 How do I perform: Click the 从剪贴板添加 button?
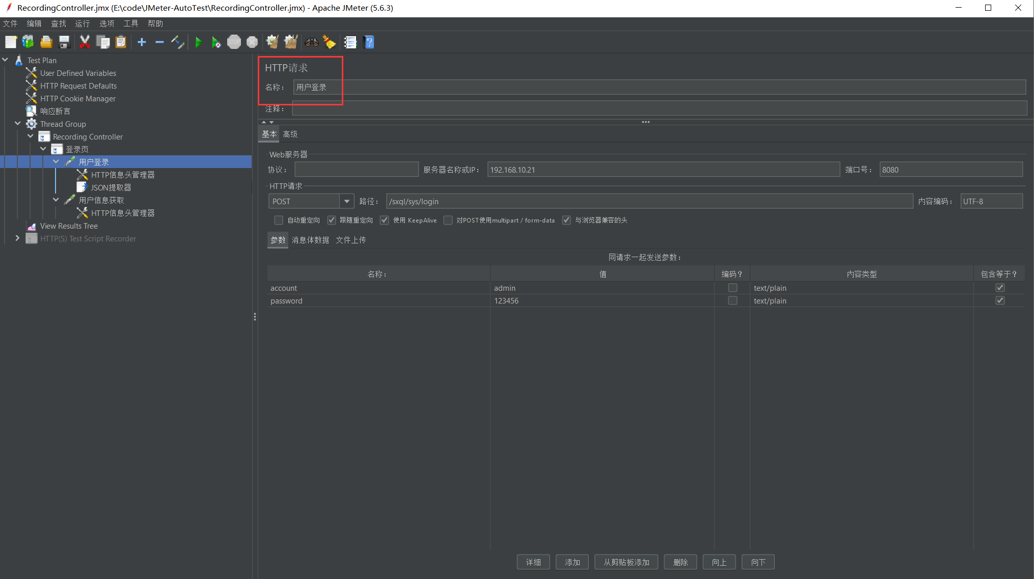point(626,562)
